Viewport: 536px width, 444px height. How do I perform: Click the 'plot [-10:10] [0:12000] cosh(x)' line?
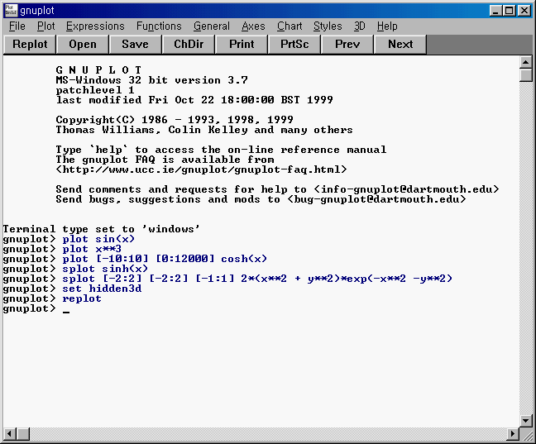click(165, 259)
